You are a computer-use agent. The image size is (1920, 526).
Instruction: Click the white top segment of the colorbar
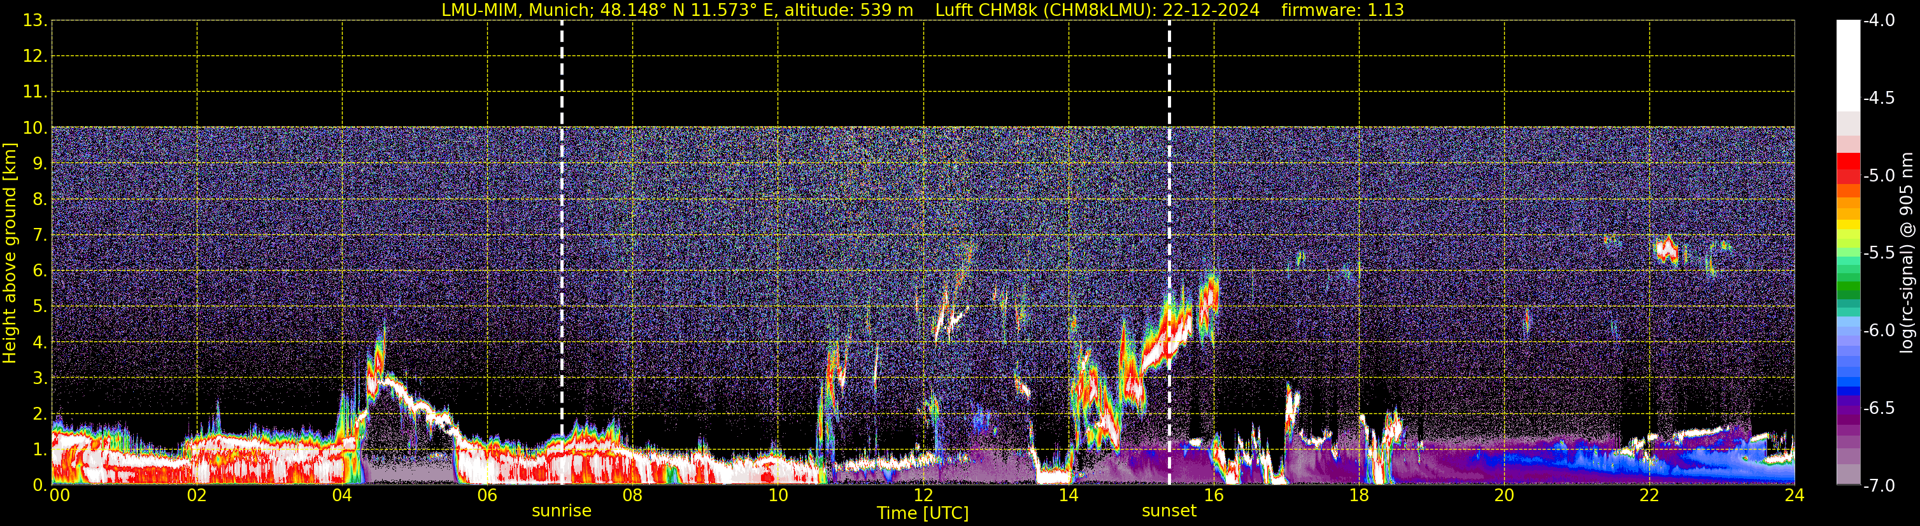(x=1849, y=66)
